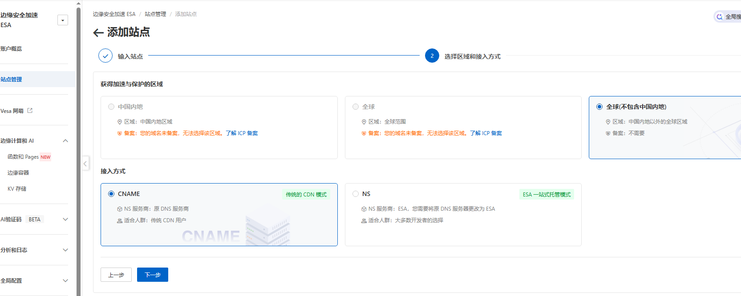This screenshot has height=296, width=741.
Task: Click the 获得加速与保护的区域 heading
Action: [132, 84]
